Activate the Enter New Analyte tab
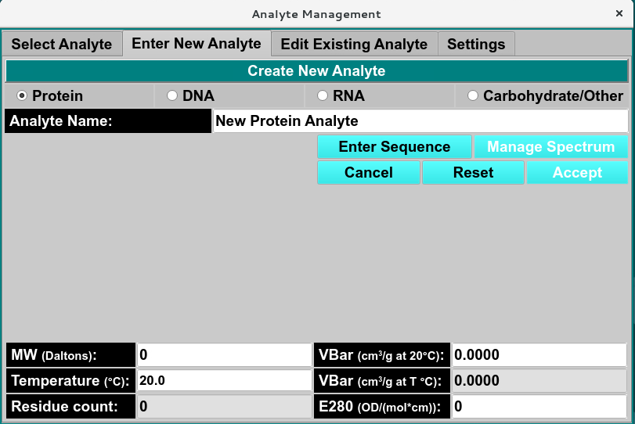Image resolution: width=635 pixels, height=424 pixels. pos(197,43)
